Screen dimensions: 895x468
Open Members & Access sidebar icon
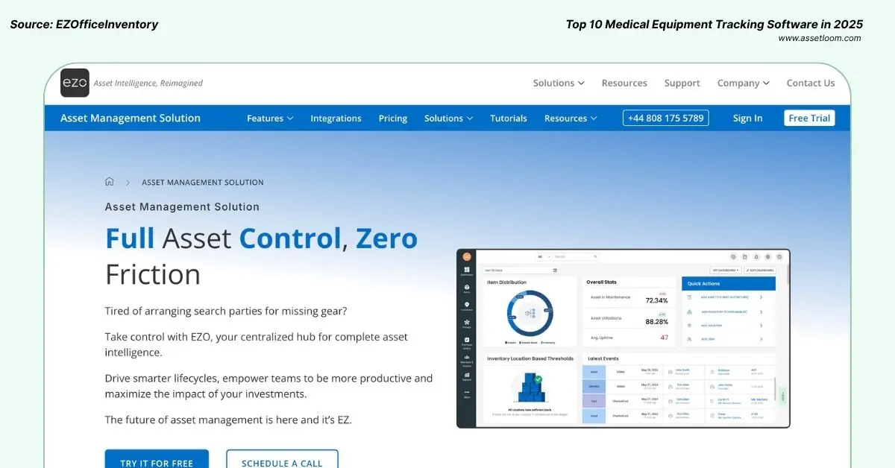pos(467,359)
